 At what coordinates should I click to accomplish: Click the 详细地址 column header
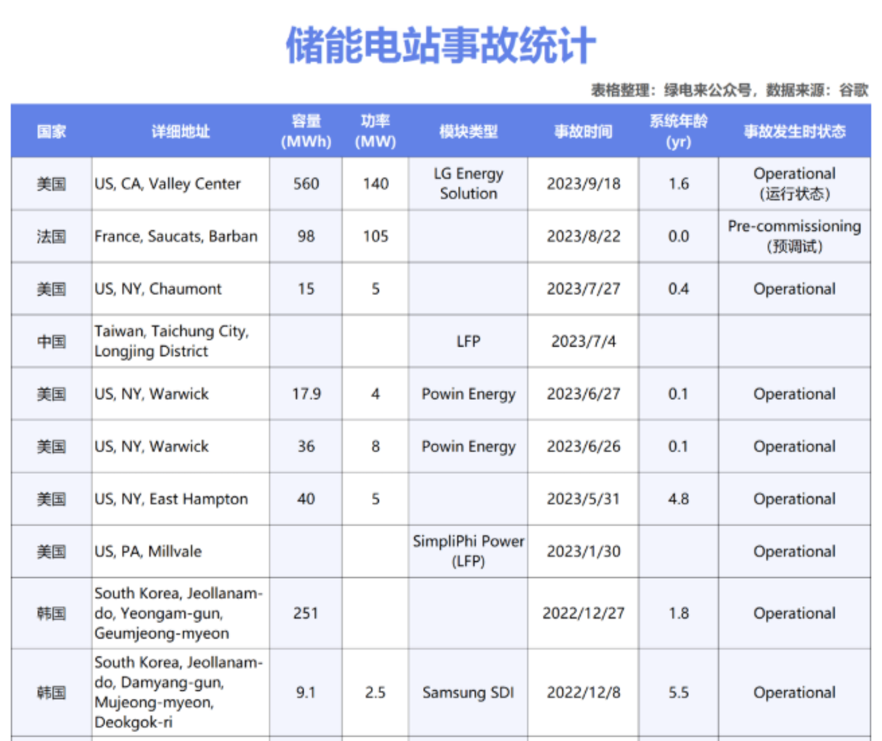pos(180,131)
